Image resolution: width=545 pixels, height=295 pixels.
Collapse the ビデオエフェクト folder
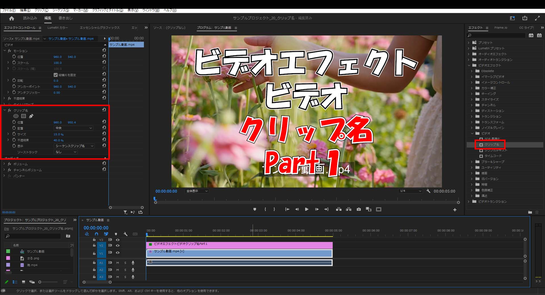pos(469,65)
